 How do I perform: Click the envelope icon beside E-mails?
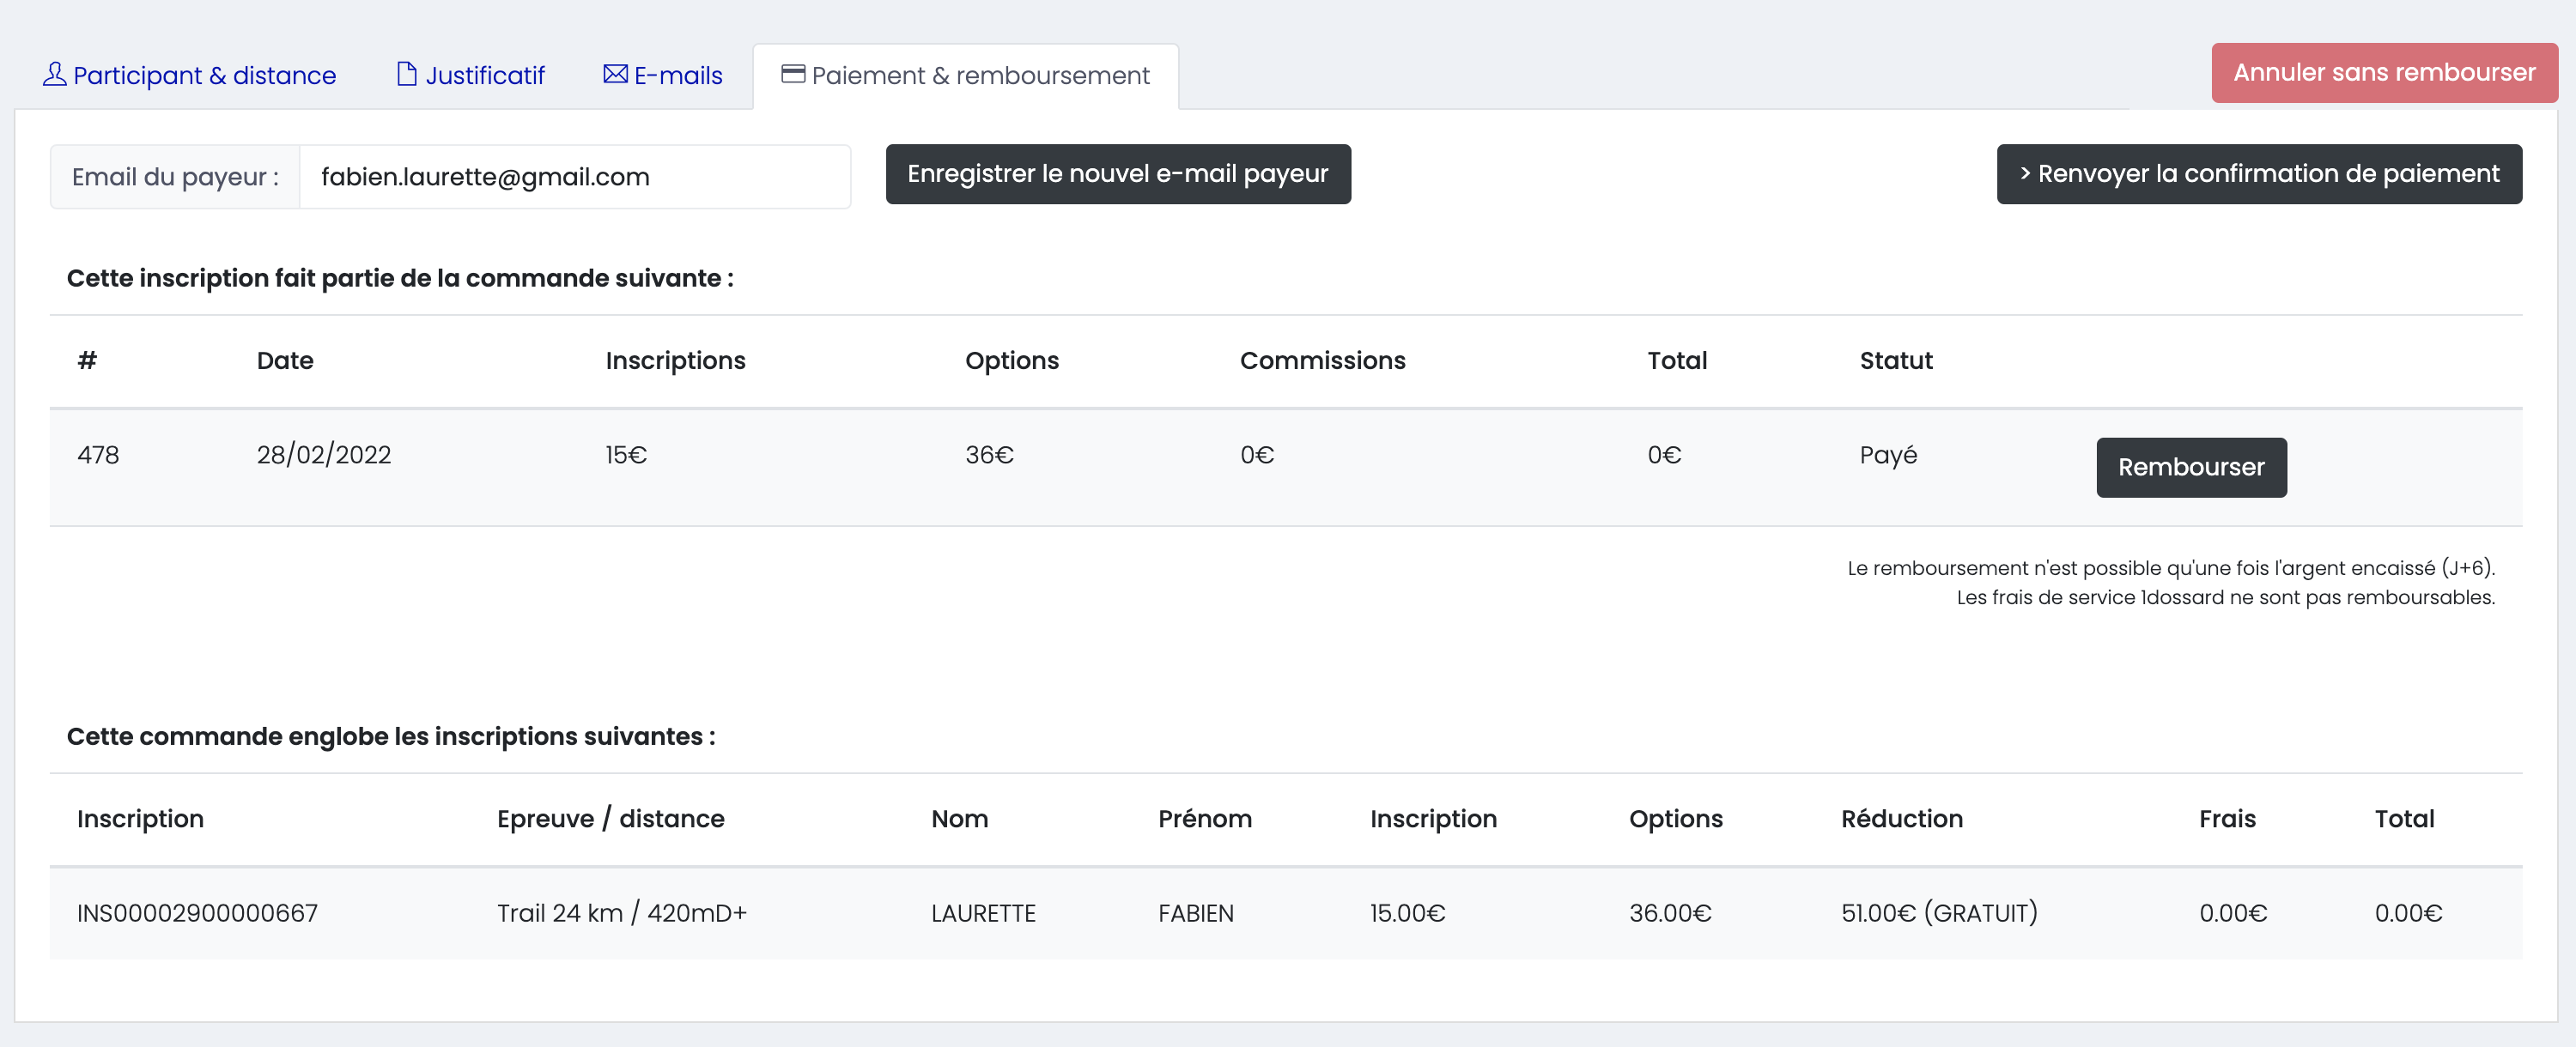[615, 74]
